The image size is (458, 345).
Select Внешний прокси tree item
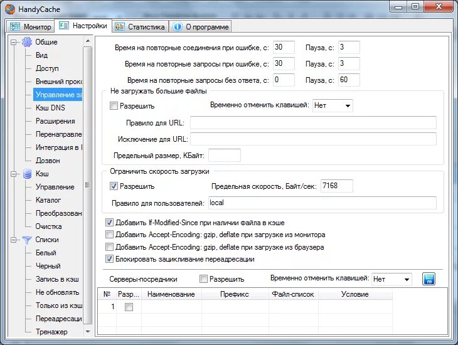coord(58,82)
